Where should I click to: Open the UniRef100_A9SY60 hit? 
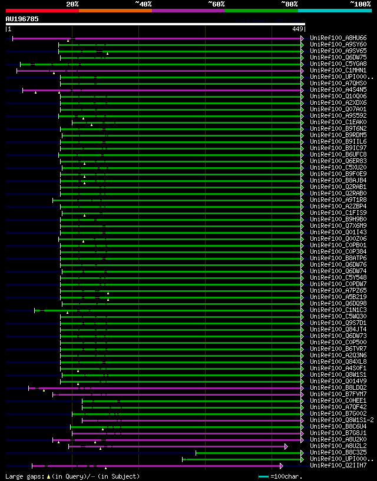click(x=338, y=45)
